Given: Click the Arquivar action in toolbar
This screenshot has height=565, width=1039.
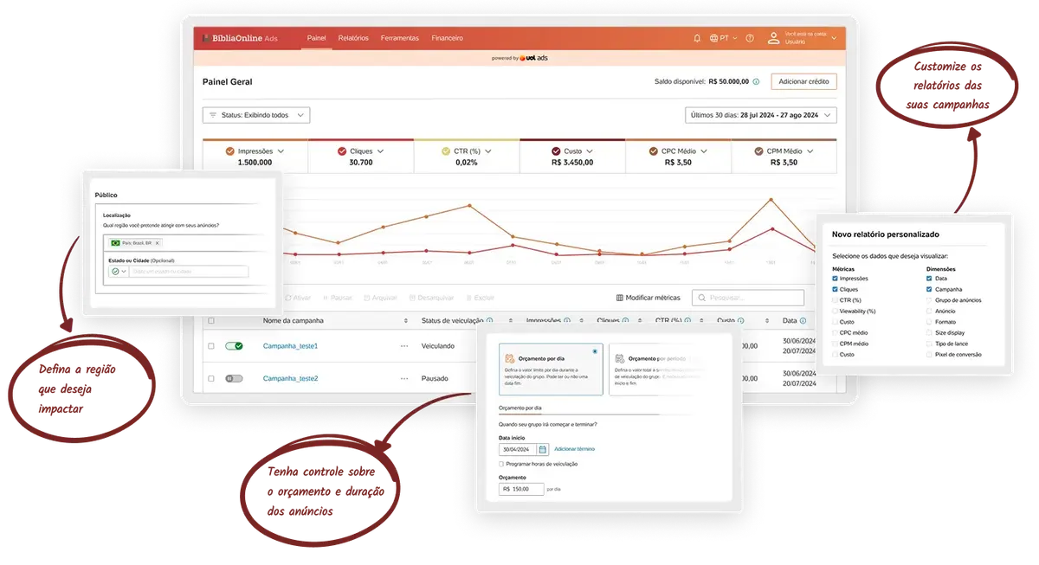Looking at the screenshot, I should (x=380, y=298).
